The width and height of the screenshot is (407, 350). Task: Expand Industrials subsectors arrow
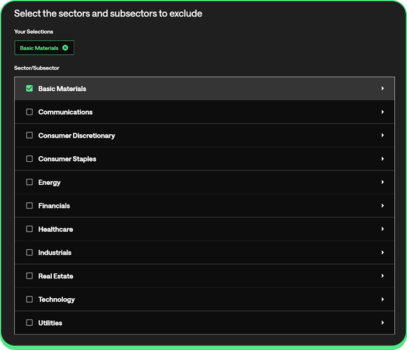pyautogui.click(x=383, y=253)
